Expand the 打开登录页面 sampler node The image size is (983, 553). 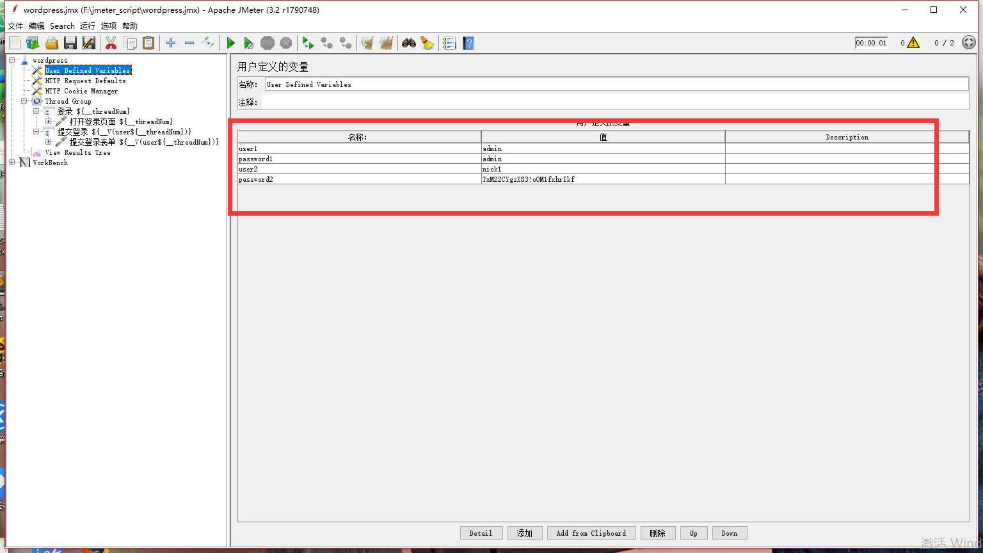[49, 122]
